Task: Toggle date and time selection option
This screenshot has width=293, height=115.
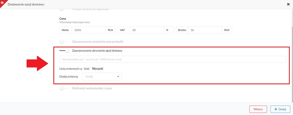Action: pyautogui.click(x=64, y=89)
